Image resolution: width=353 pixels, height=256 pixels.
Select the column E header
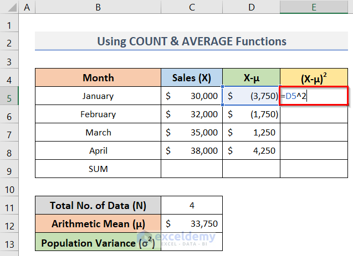tap(314, 7)
